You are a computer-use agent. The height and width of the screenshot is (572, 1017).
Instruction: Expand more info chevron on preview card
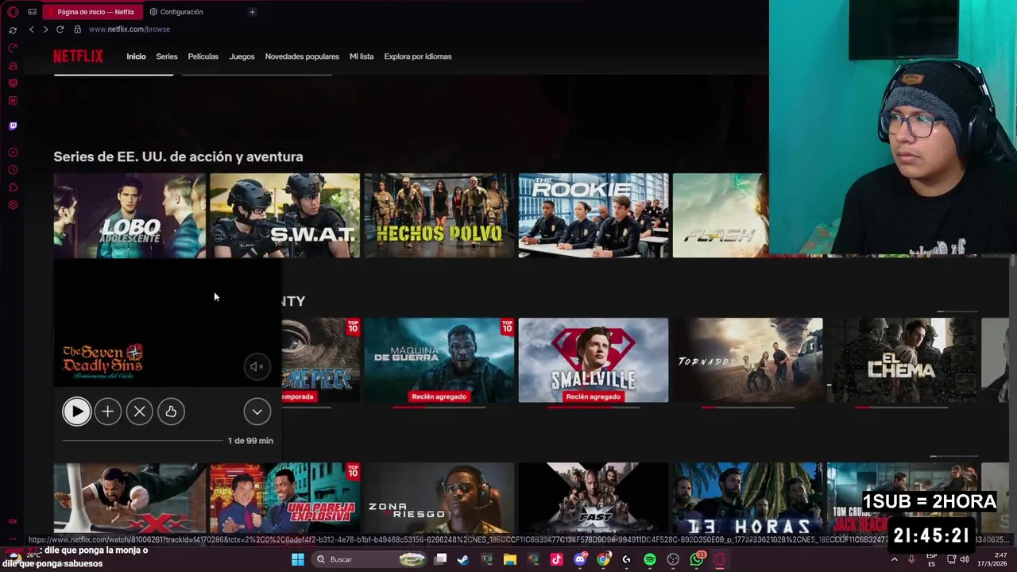tap(257, 412)
